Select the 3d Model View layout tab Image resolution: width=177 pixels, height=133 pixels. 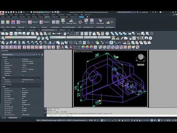point(13,118)
